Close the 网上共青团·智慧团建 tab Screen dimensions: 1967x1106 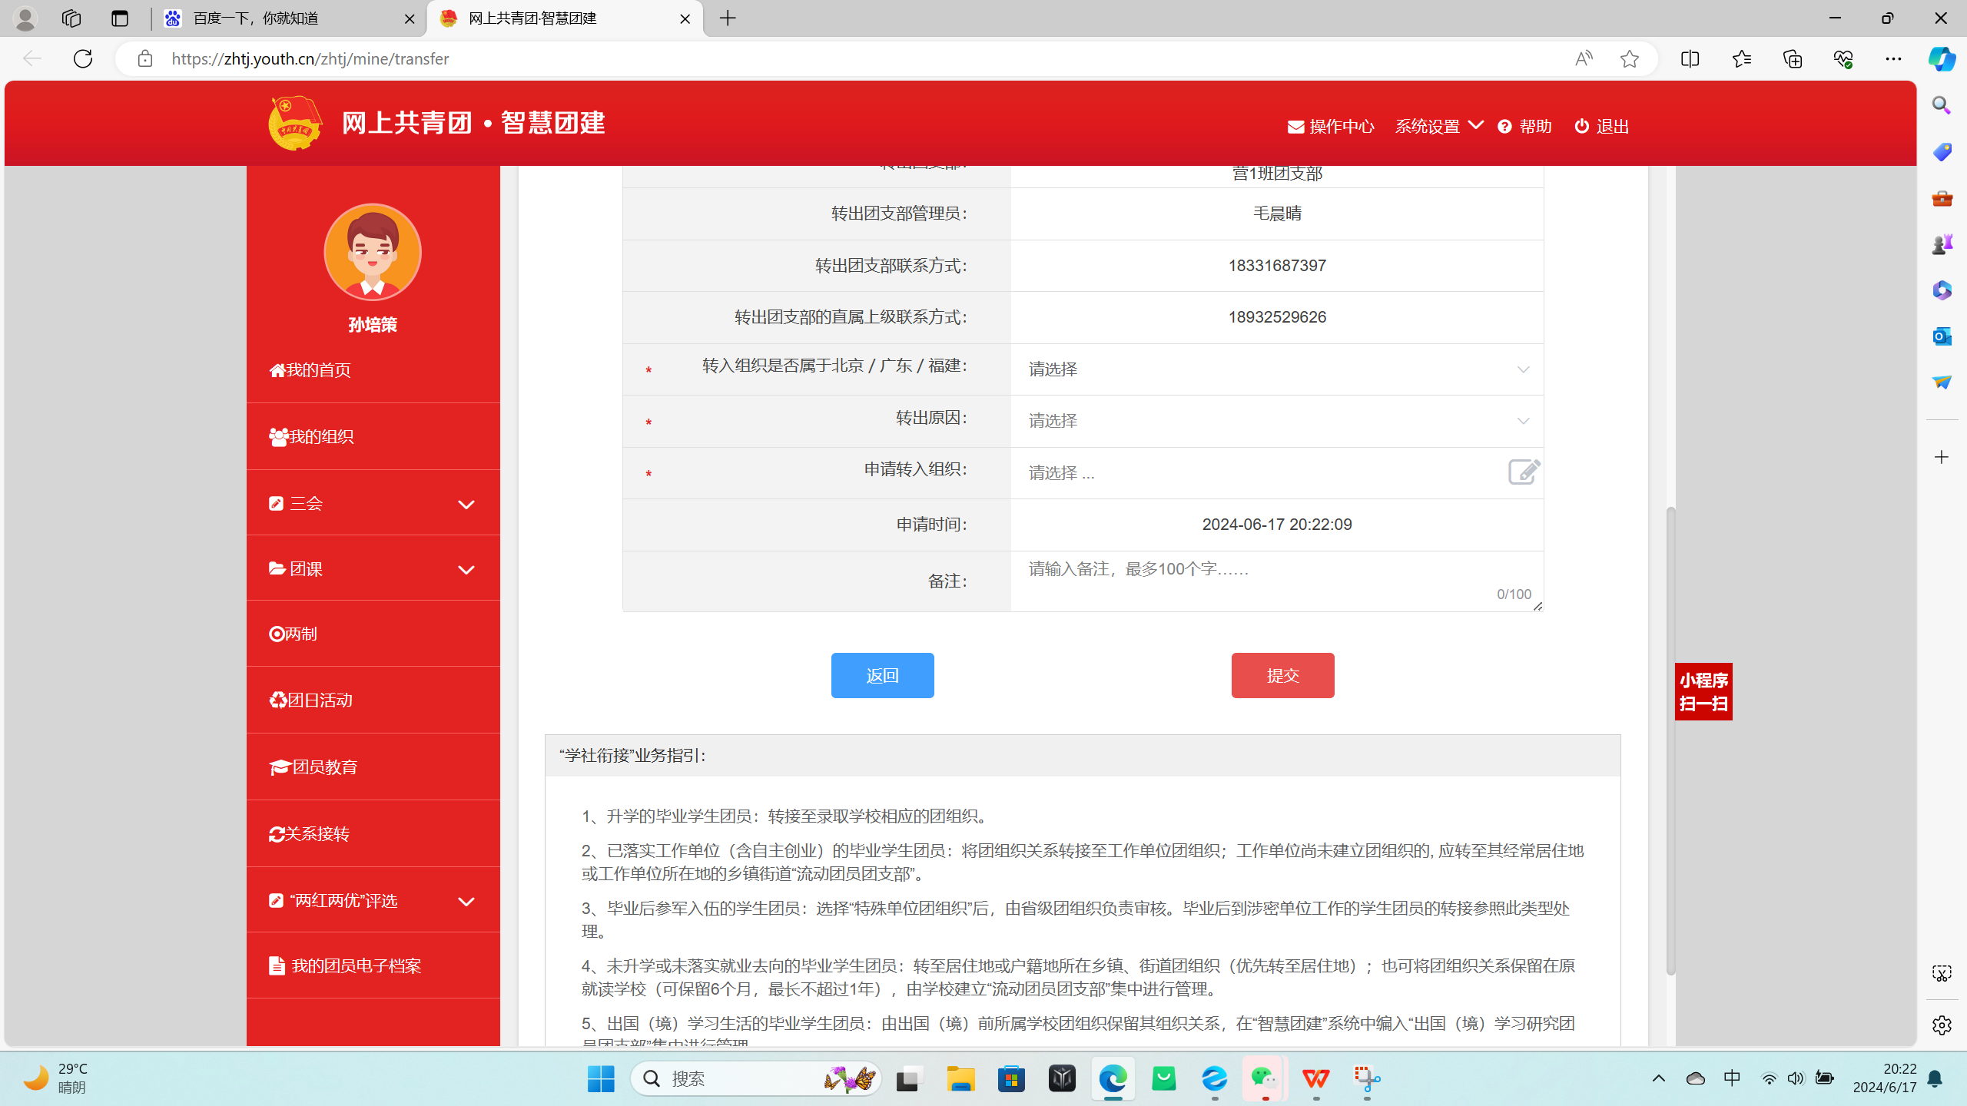click(685, 18)
